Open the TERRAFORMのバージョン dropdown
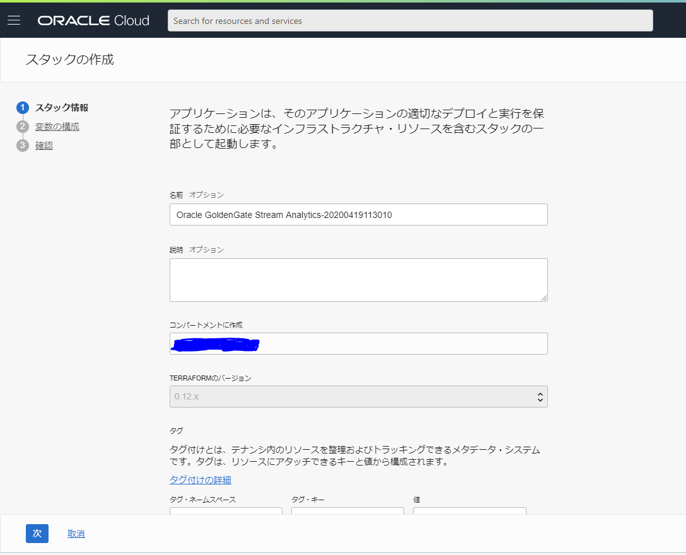 (358, 396)
